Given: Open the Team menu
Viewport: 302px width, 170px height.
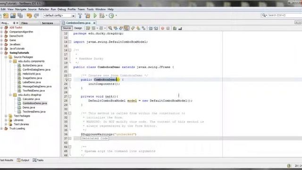Looking at the screenshot, I should click(x=81, y=9).
